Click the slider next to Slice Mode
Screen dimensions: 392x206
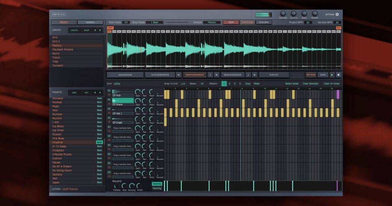click(x=177, y=23)
